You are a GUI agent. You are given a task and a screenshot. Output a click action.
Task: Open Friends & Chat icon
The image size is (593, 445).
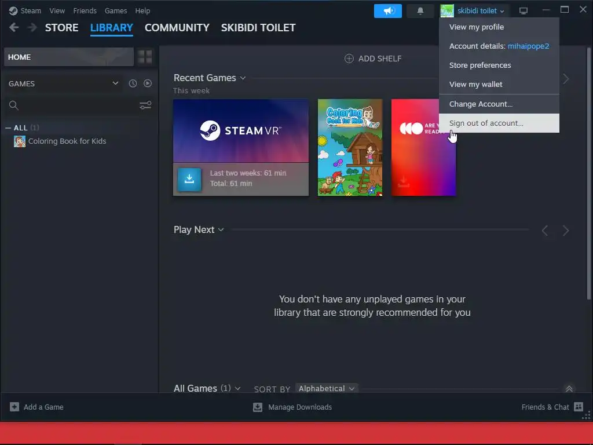pos(579,407)
